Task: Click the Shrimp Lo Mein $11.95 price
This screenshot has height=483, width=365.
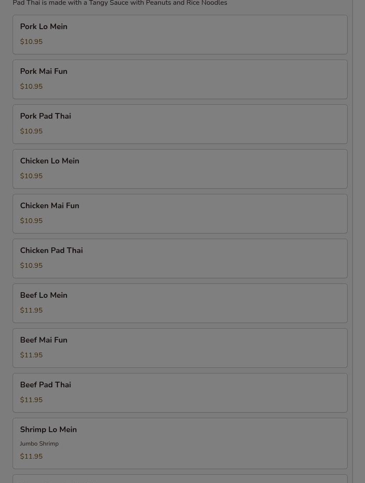Action: point(31,456)
